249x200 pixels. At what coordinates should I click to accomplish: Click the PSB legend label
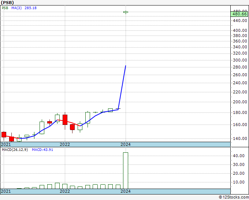5,8
